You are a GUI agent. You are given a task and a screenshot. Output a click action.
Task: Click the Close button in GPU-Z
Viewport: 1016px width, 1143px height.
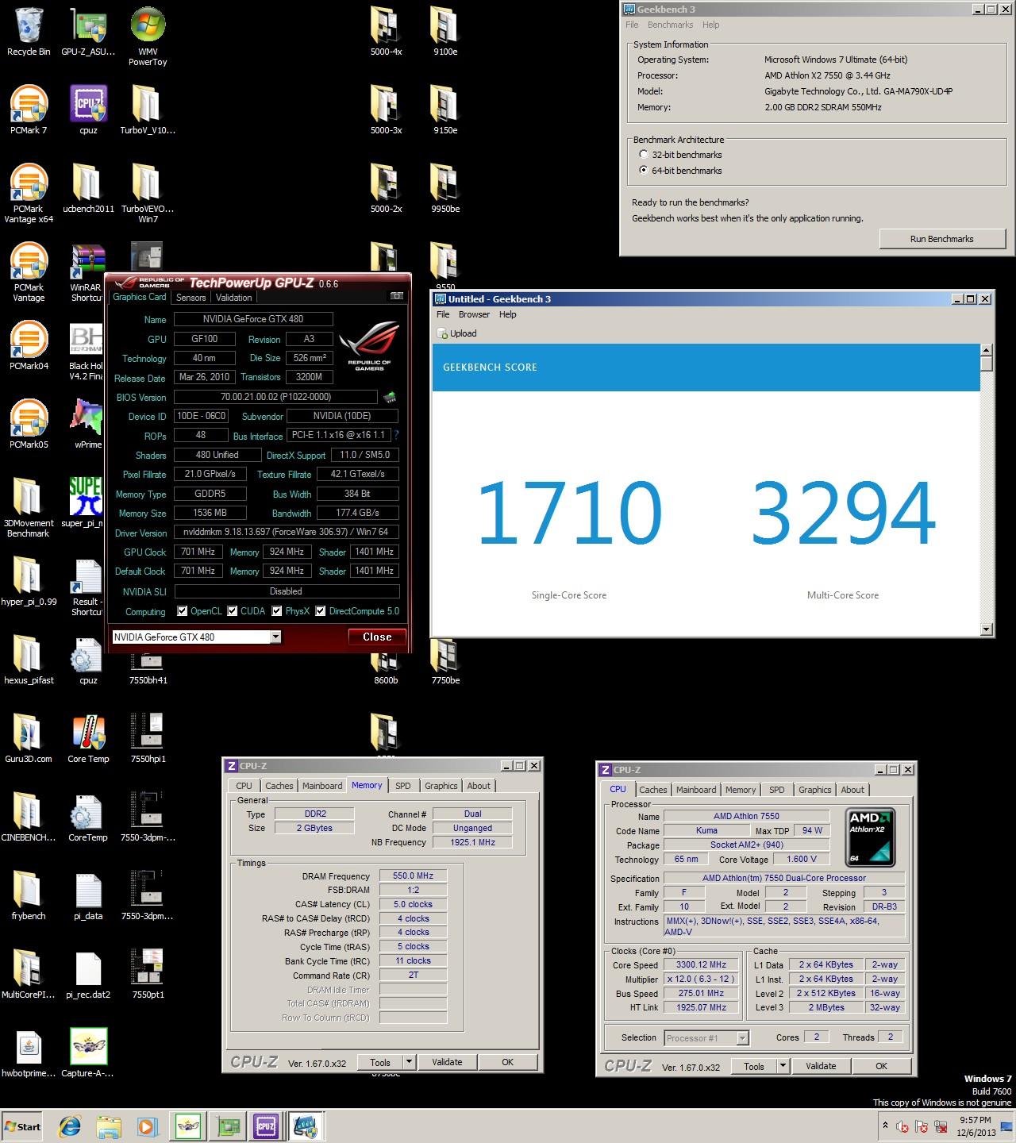click(377, 637)
